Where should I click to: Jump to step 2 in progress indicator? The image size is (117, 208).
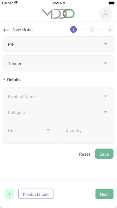point(92,30)
